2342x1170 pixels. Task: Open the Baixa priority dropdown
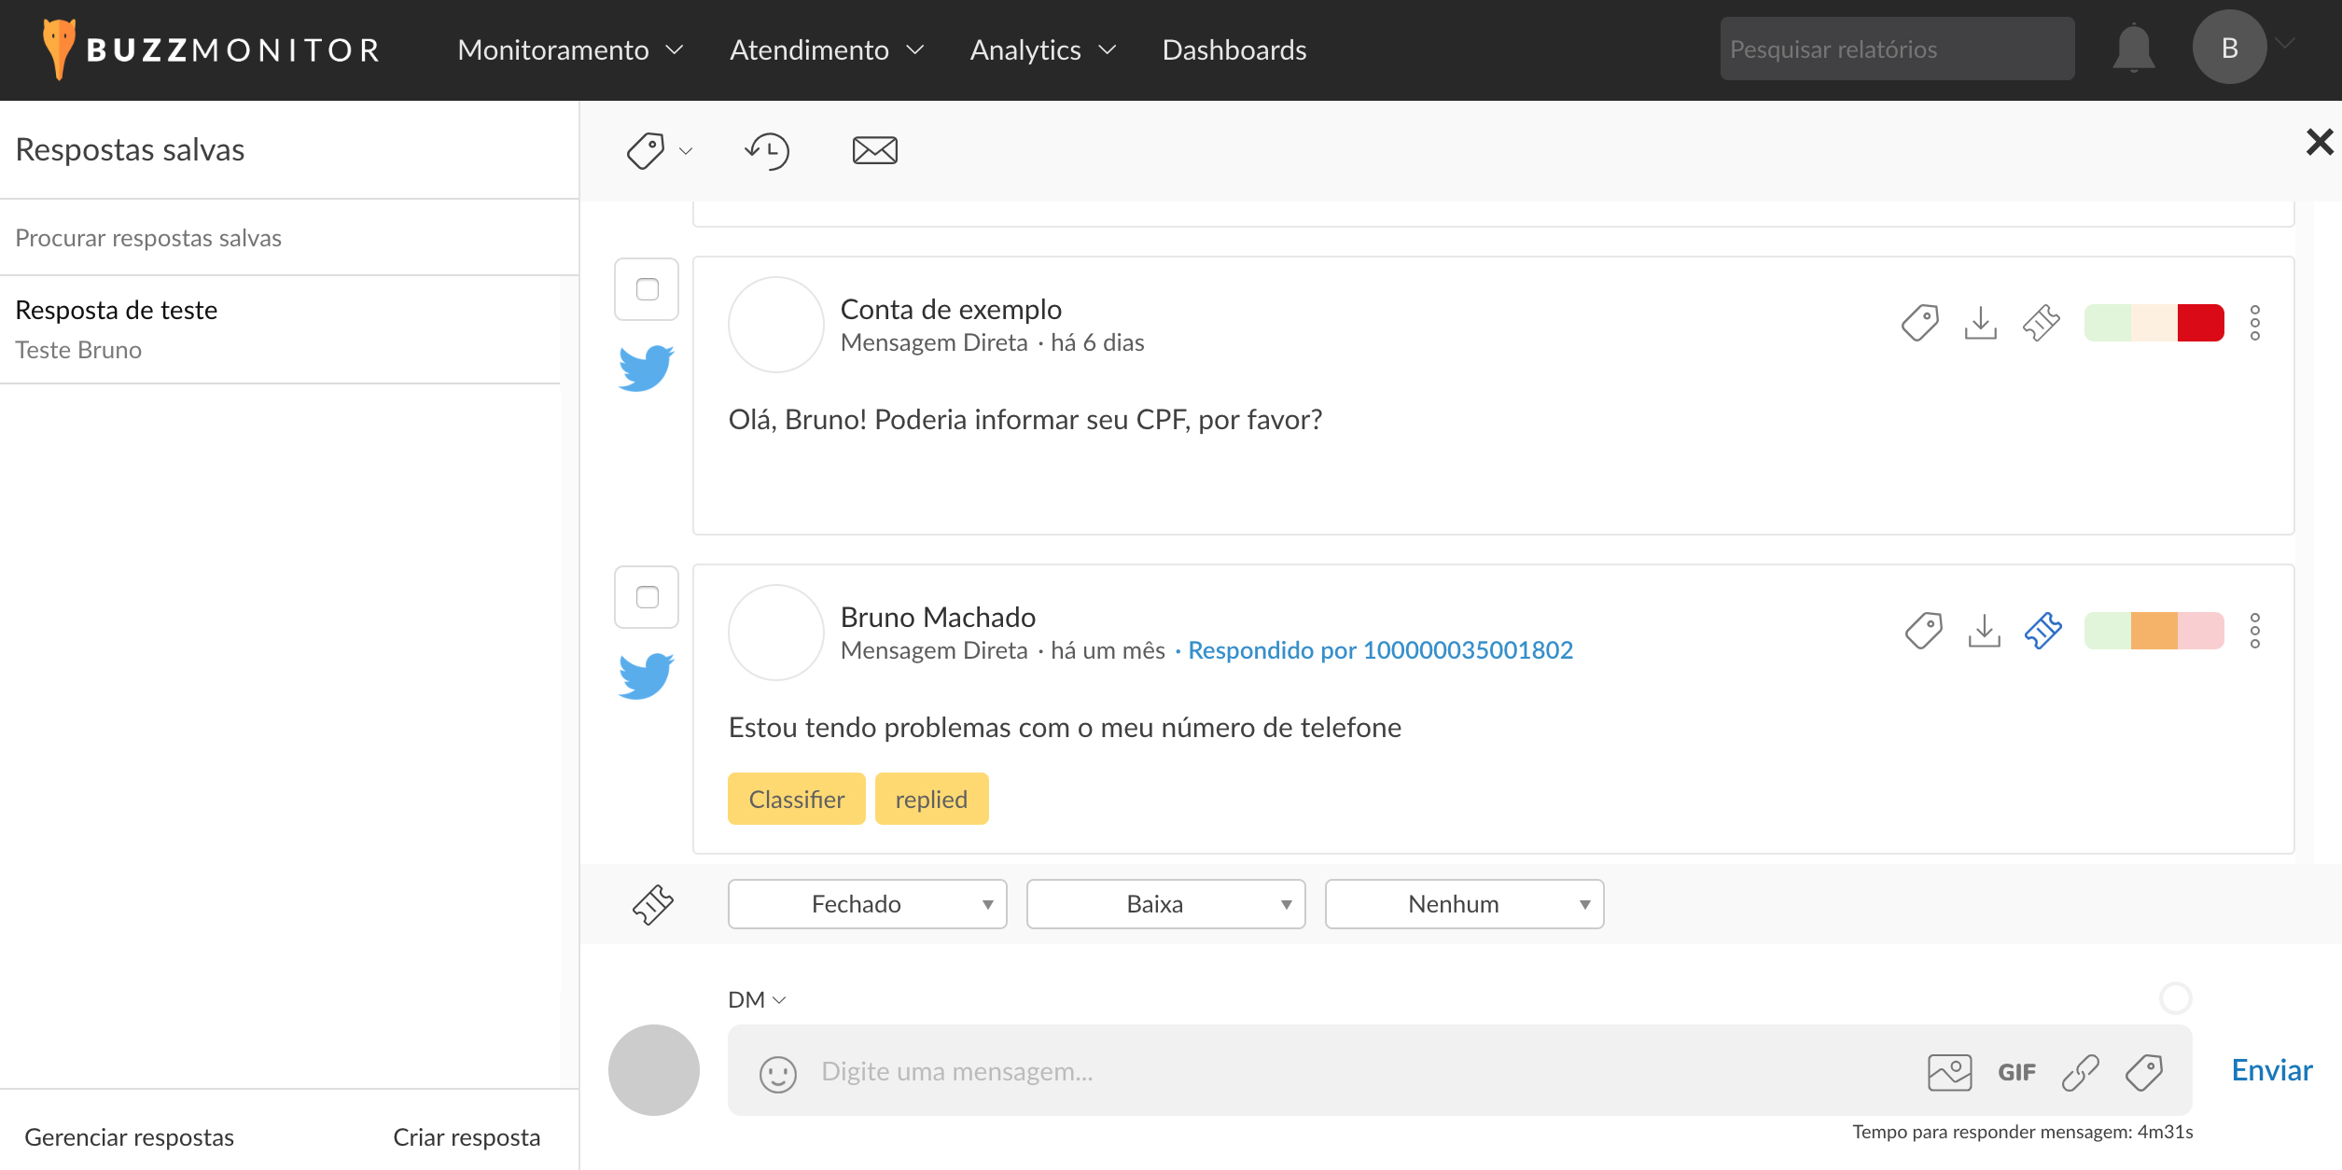[x=1165, y=904]
